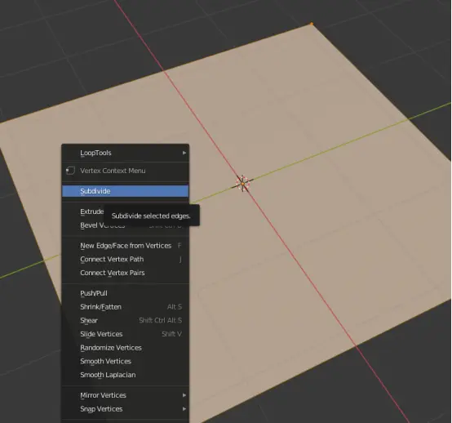This screenshot has width=452, height=423.
Task: Choose the Shear option
Action: click(126, 320)
